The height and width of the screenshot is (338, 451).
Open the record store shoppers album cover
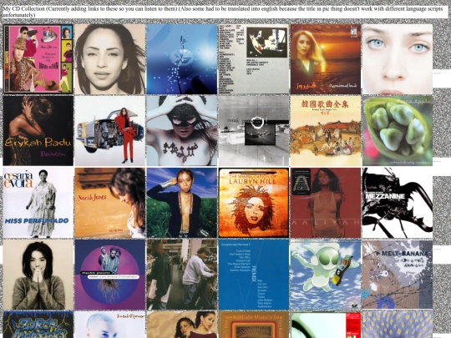182,275
